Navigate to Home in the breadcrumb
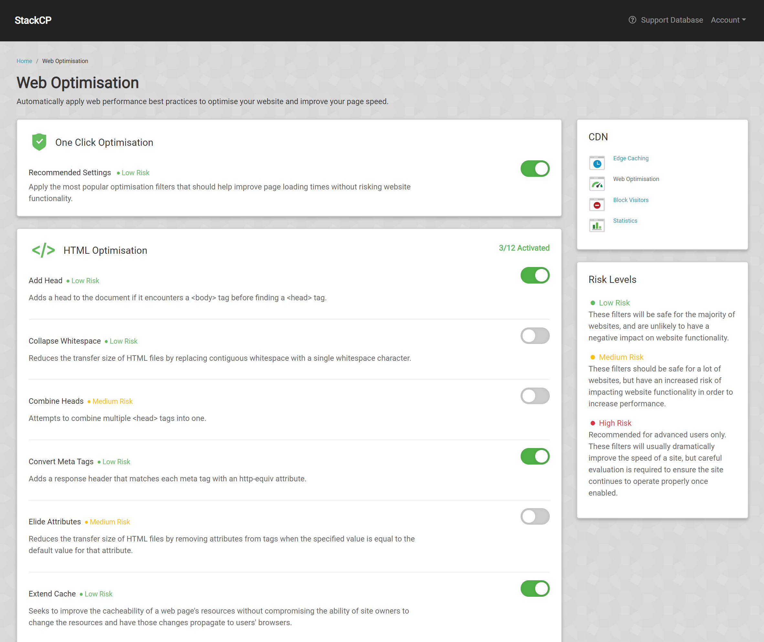Screen dimensions: 764x642 pos(24,61)
